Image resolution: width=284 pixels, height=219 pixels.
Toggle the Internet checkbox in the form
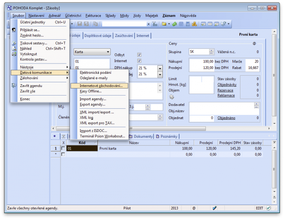click(139, 61)
